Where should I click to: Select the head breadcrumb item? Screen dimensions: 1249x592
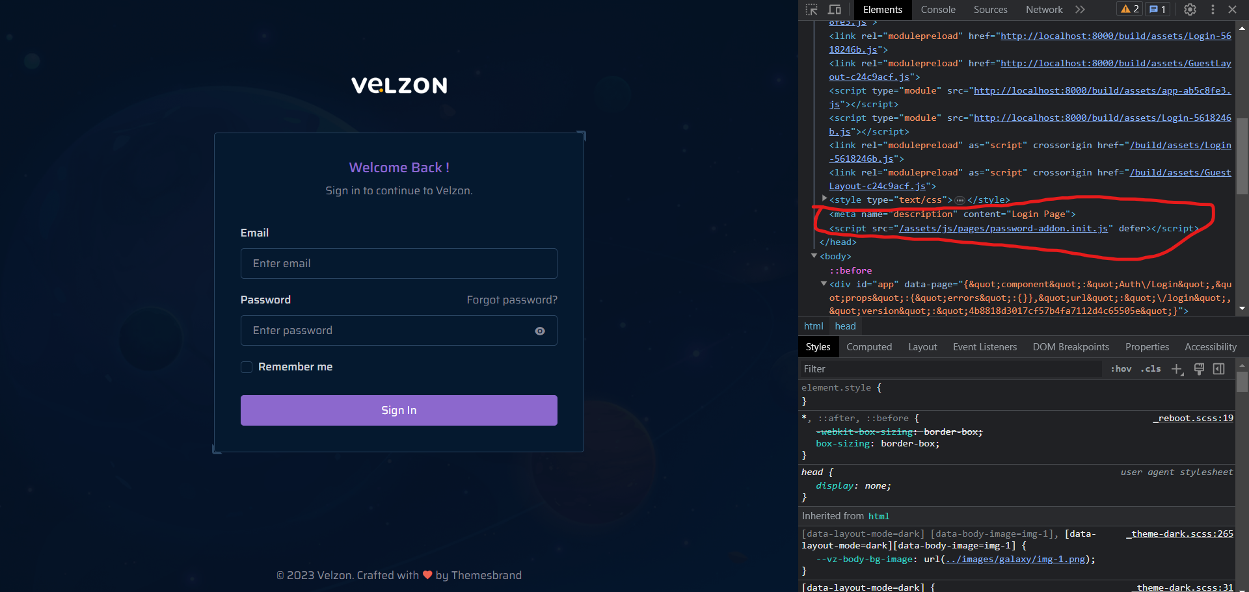845,326
